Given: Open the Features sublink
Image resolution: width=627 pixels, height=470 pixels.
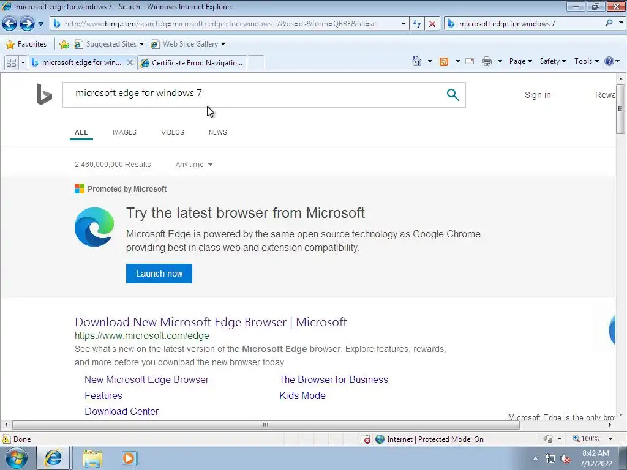Looking at the screenshot, I should click(x=103, y=396).
